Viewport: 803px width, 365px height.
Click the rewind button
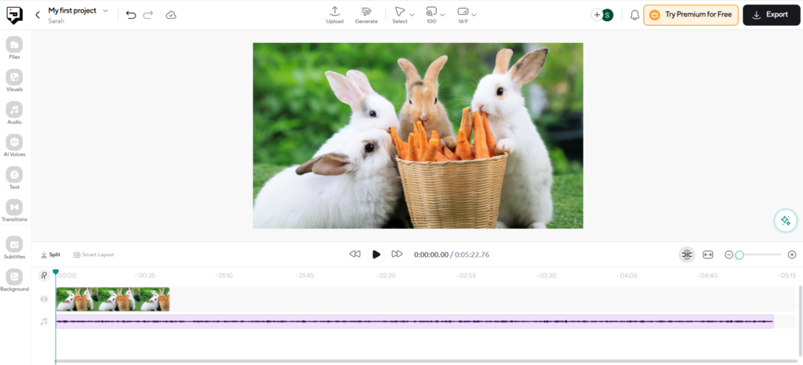click(355, 254)
